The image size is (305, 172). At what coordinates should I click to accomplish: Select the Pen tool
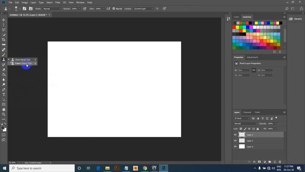tap(3, 90)
